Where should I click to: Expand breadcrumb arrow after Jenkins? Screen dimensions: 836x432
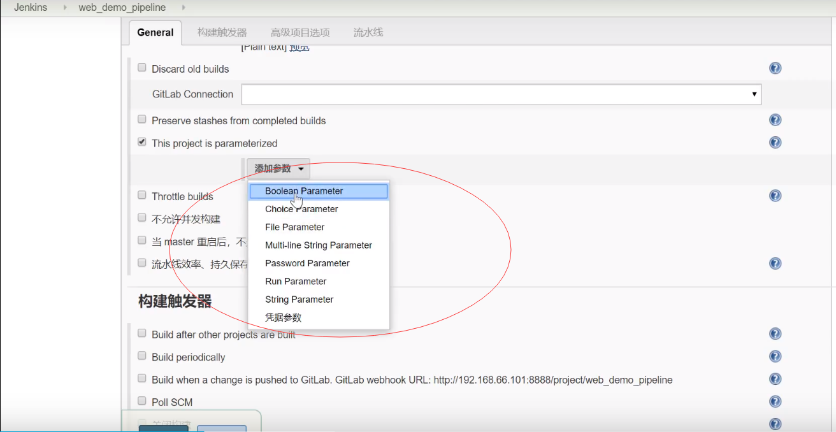click(64, 8)
